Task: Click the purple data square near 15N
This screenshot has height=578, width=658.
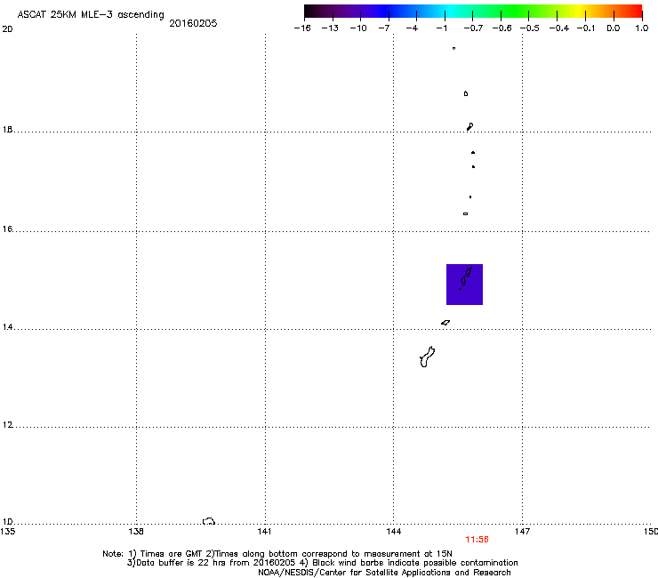Action: tap(464, 285)
